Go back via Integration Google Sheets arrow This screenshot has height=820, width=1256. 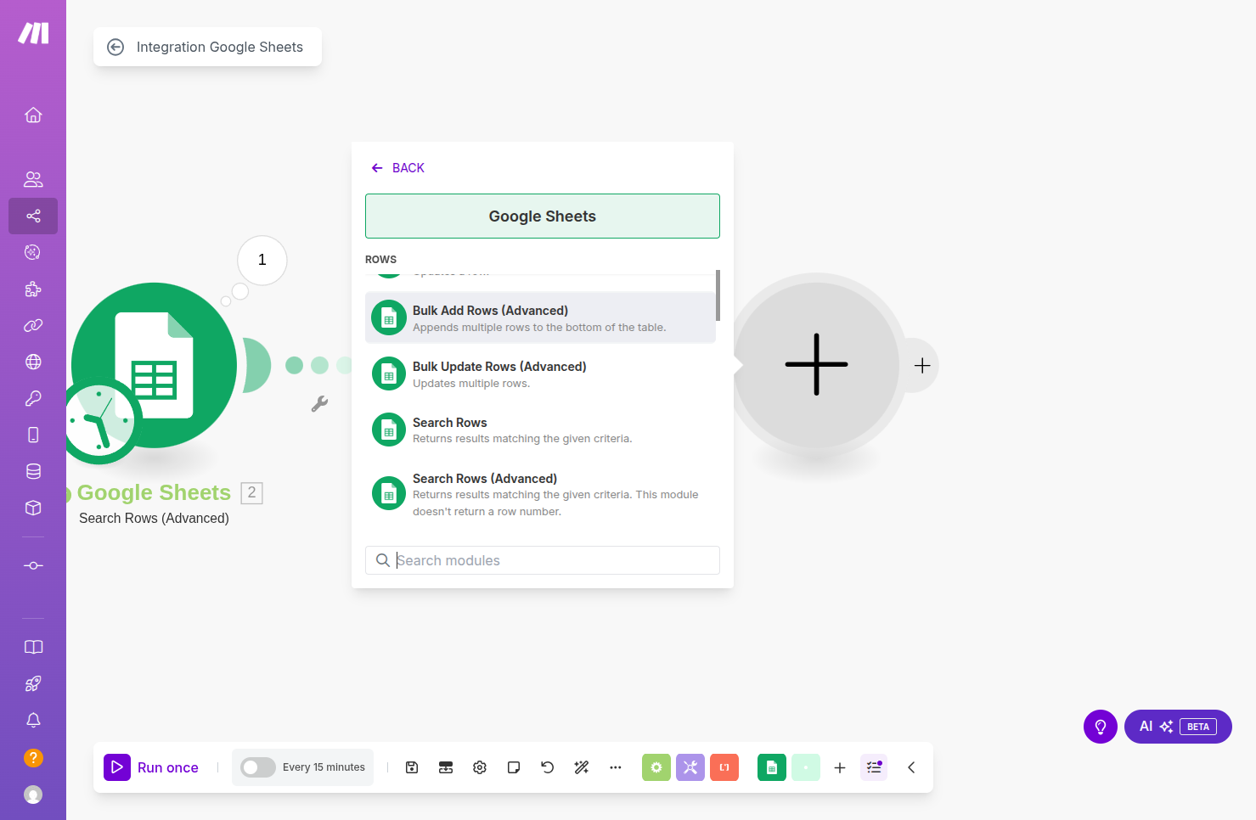click(115, 48)
